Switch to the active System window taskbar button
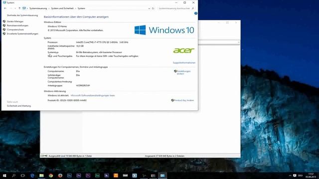The height and width of the screenshot is (179, 319). pos(162,176)
